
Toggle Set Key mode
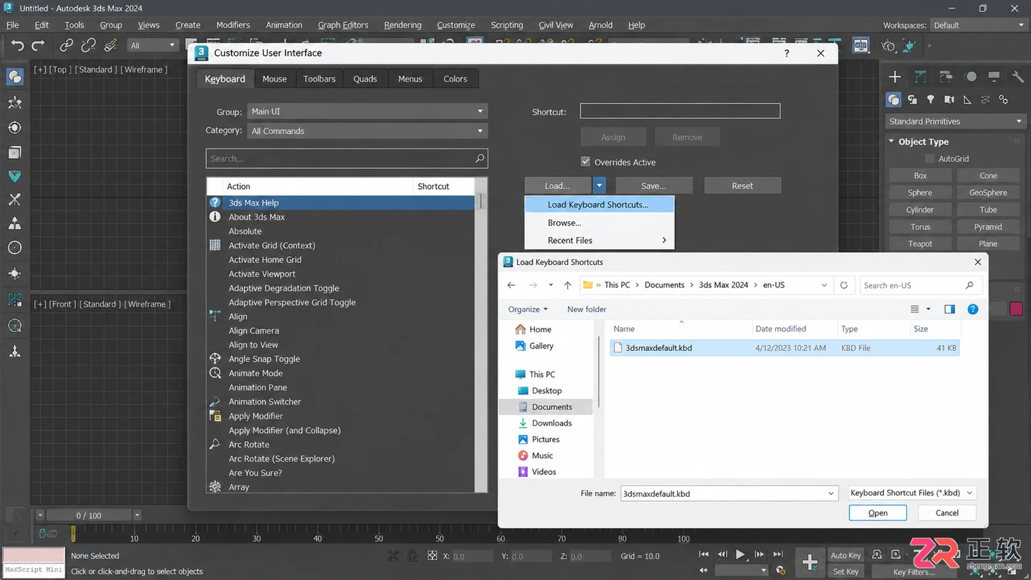846,571
